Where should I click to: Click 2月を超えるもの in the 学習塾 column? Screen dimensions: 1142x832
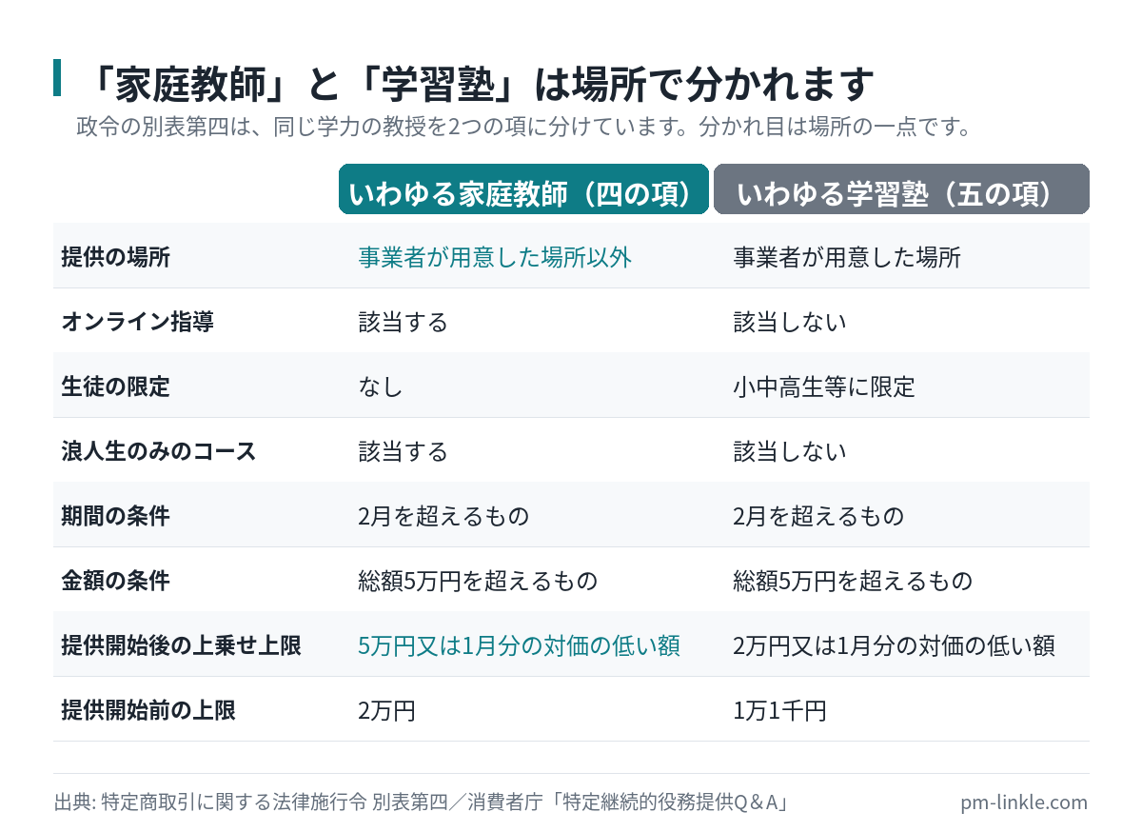(x=818, y=515)
